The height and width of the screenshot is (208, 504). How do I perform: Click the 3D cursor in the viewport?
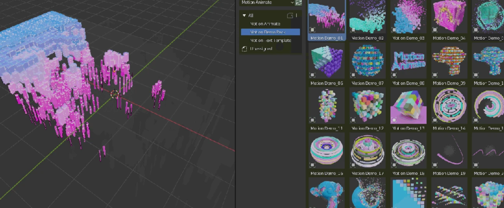click(115, 94)
